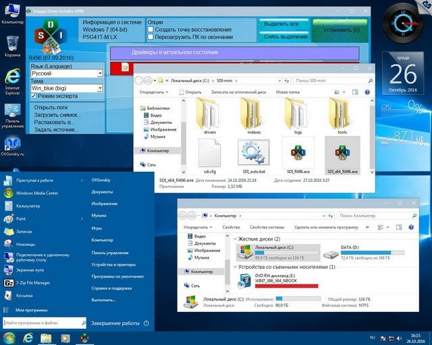This screenshot has width=432, height=345.
Task: Open the logs folder in SDI-mini
Action: point(298,116)
